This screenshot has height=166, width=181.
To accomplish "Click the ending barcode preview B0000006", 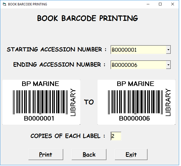I will tap(136, 102).
